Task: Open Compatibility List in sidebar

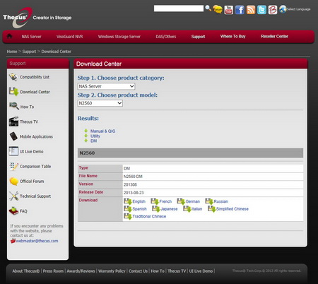Action: click(x=35, y=77)
